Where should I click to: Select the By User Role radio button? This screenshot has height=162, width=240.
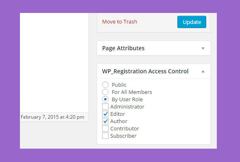tap(105, 99)
